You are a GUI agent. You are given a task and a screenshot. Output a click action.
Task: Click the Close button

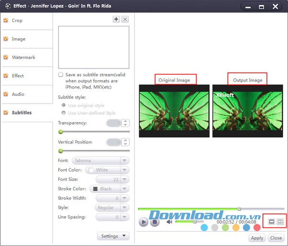(x=276, y=238)
